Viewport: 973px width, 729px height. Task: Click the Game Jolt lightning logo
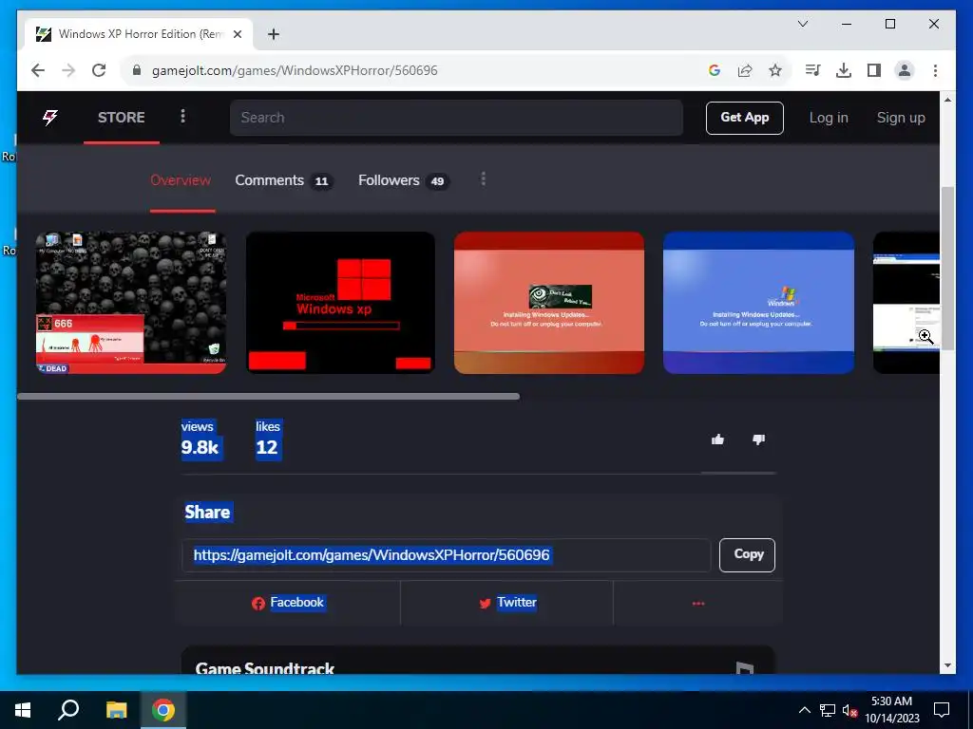(x=50, y=117)
